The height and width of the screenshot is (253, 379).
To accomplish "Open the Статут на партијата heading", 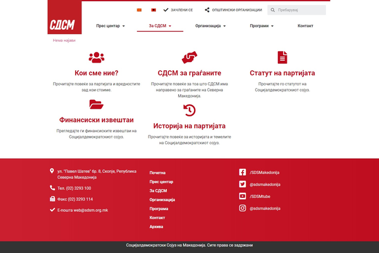I will coord(282,73).
